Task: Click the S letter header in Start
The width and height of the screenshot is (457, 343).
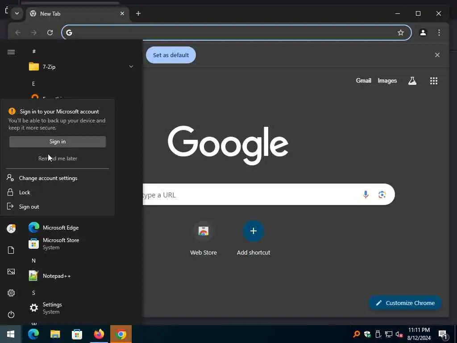Action: click(x=33, y=293)
